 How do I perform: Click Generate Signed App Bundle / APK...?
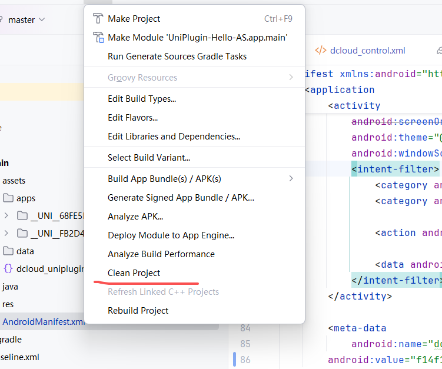tap(181, 198)
